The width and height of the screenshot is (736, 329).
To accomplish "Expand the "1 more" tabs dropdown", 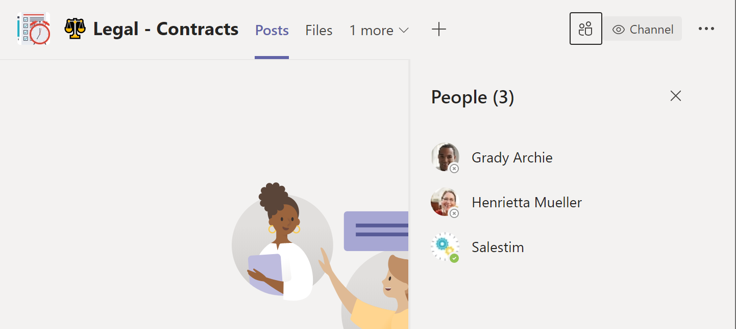I will click(379, 31).
